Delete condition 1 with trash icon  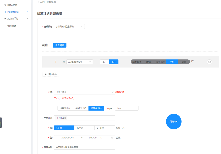click(x=209, y=62)
